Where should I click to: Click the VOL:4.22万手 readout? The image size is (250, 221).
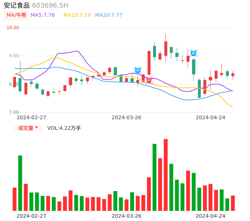pyautogui.click(x=64, y=128)
